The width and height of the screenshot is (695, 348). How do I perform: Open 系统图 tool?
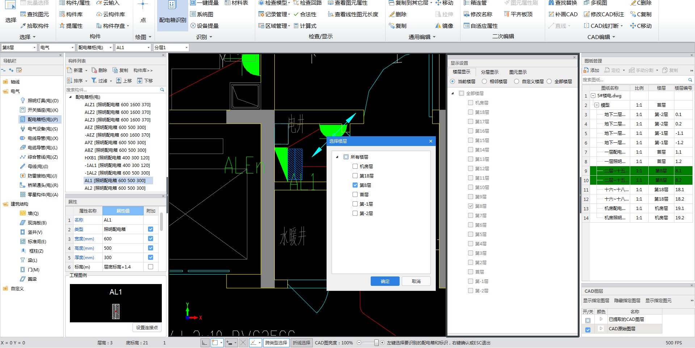pyautogui.click(x=202, y=14)
